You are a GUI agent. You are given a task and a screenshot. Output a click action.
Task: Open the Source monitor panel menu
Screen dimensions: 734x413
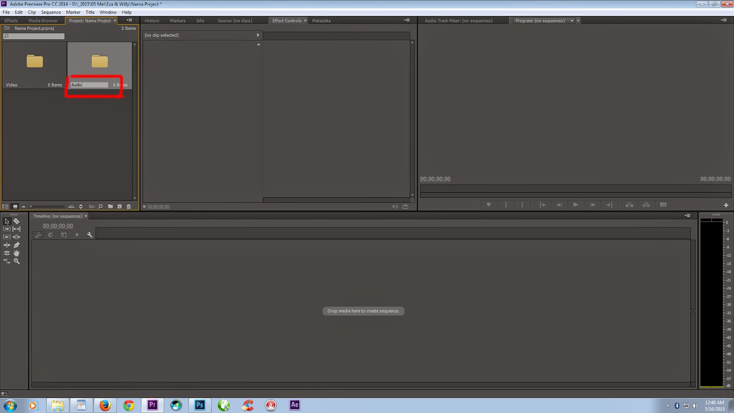click(406, 20)
